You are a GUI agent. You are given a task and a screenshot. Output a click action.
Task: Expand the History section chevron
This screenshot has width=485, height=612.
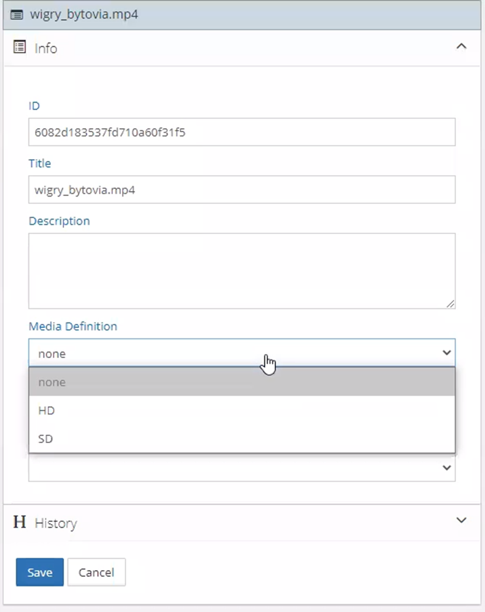461,520
